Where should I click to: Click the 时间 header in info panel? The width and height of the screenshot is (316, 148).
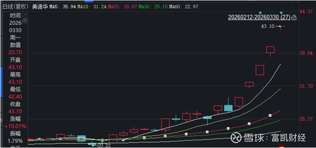coord(15,15)
